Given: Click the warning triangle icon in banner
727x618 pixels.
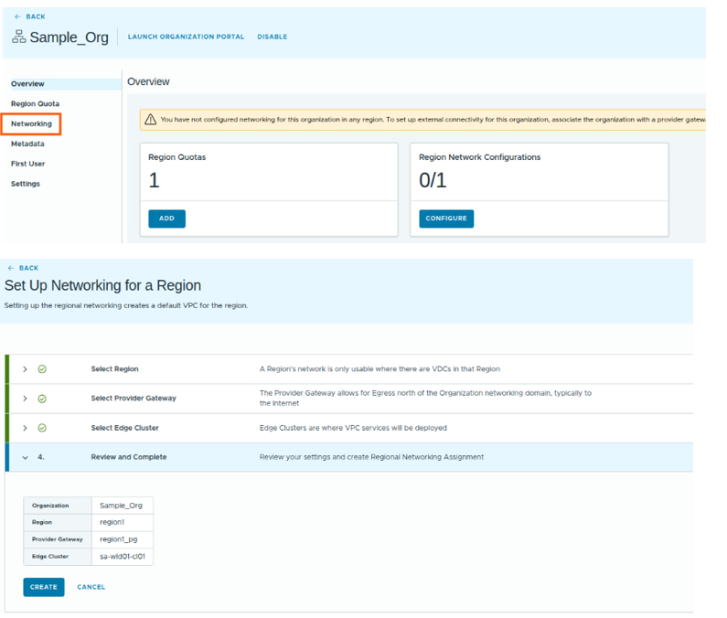Looking at the screenshot, I should 150,120.
